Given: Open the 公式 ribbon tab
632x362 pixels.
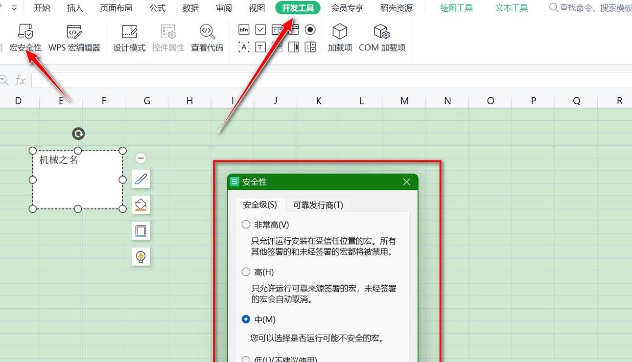Looking at the screenshot, I should 158,8.
